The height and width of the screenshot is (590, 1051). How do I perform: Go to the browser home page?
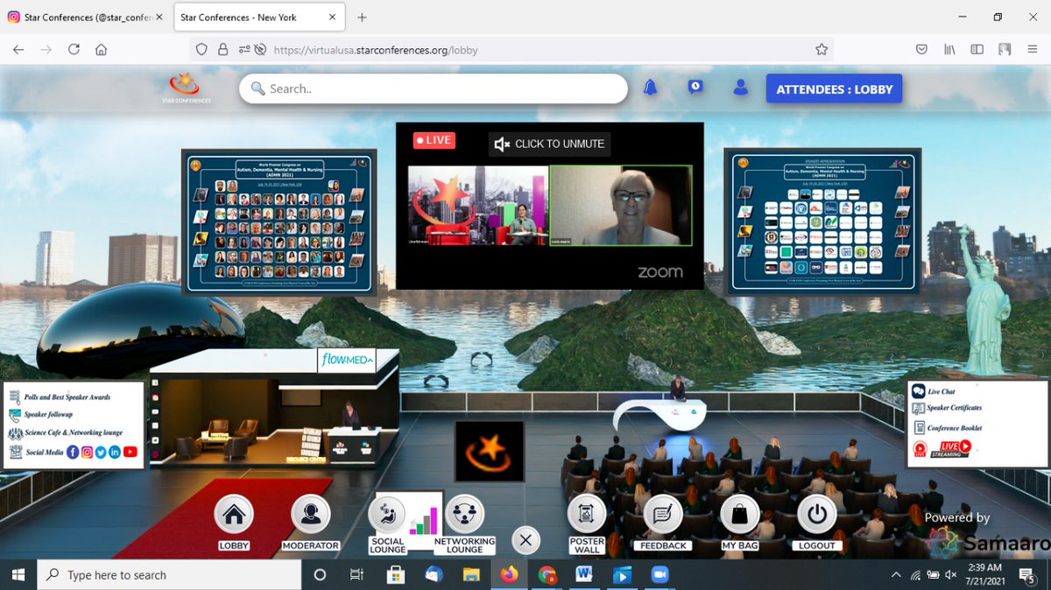(x=102, y=50)
